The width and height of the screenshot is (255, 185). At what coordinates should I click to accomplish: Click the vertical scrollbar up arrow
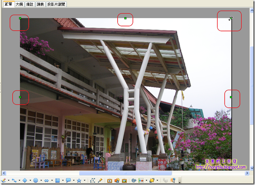pos(252,11)
